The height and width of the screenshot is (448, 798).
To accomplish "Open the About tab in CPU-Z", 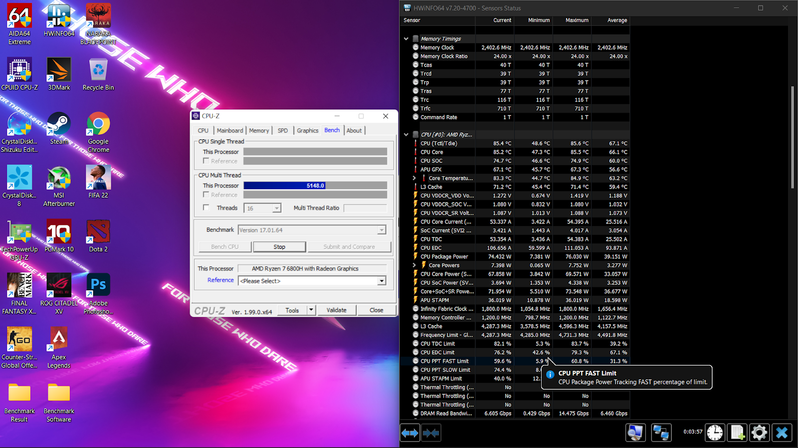I will click(354, 130).
